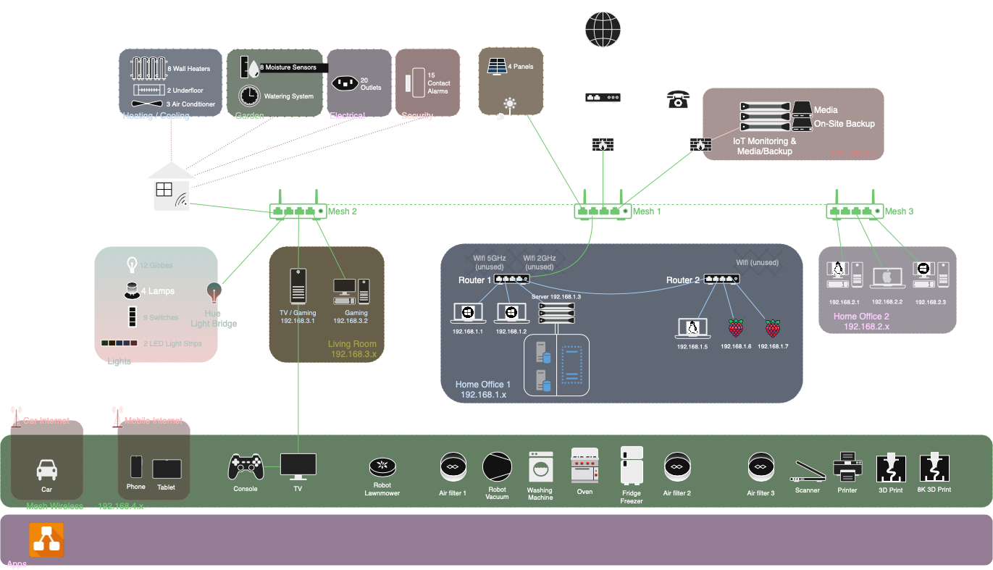Select the 'Mesh Wireless' label
Image resolution: width=993 pixels, height=570 pixels.
click(54, 506)
